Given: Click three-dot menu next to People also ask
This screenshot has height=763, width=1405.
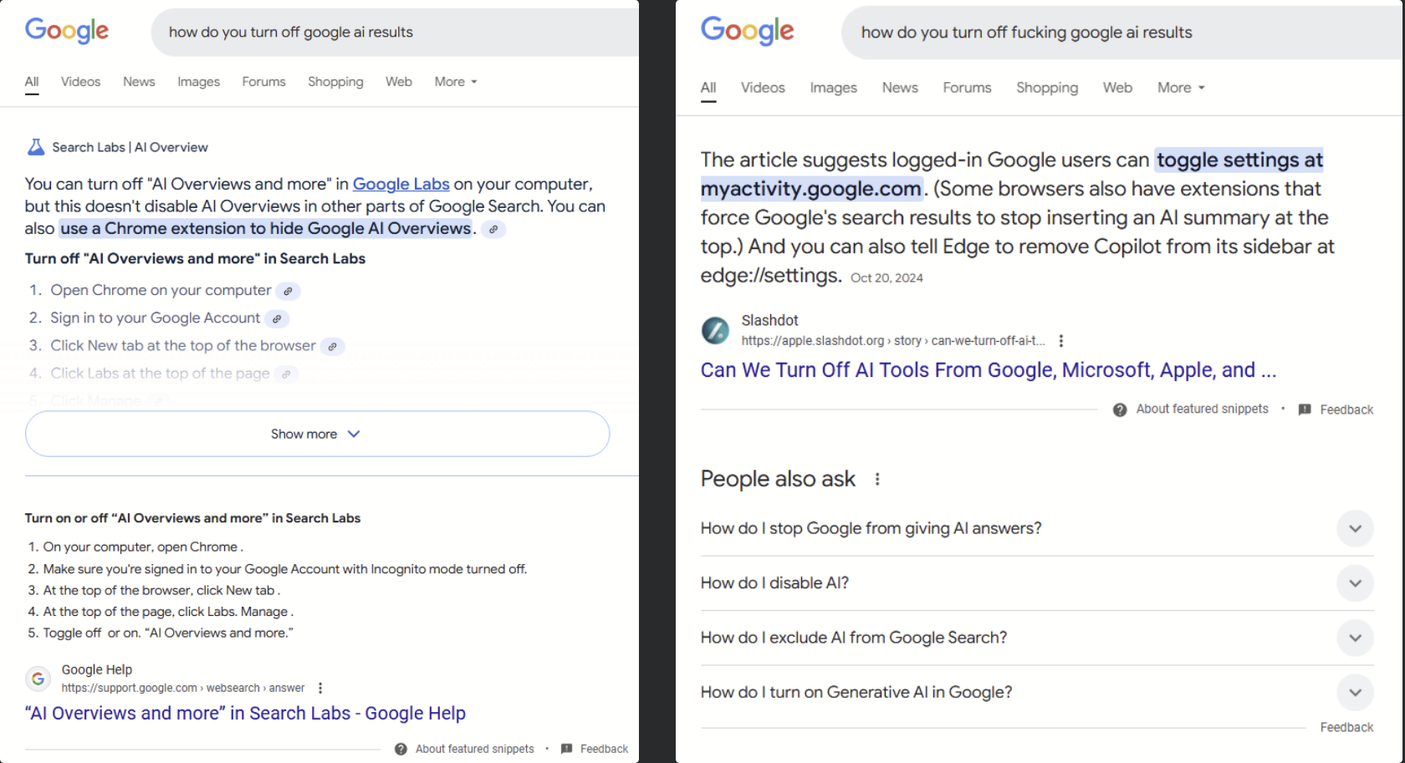Looking at the screenshot, I should coord(877,479).
